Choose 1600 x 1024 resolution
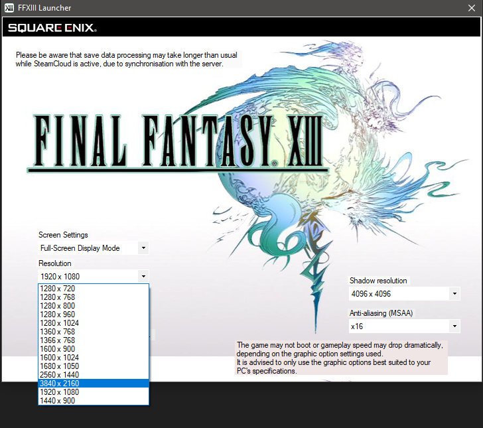The height and width of the screenshot is (428, 483). pyautogui.click(x=94, y=358)
